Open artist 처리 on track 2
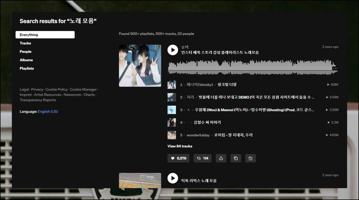This screenshot has width=359, height=200. pyautogui.click(x=190, y=97)
